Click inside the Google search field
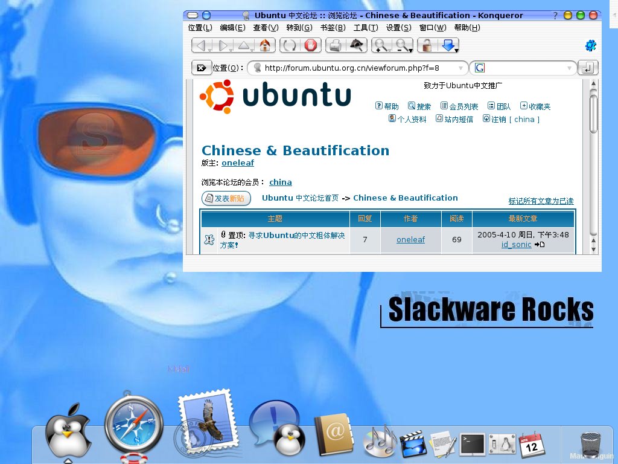Image resolution: width=618 pixels, height=464 pixels. pos(524,68)
